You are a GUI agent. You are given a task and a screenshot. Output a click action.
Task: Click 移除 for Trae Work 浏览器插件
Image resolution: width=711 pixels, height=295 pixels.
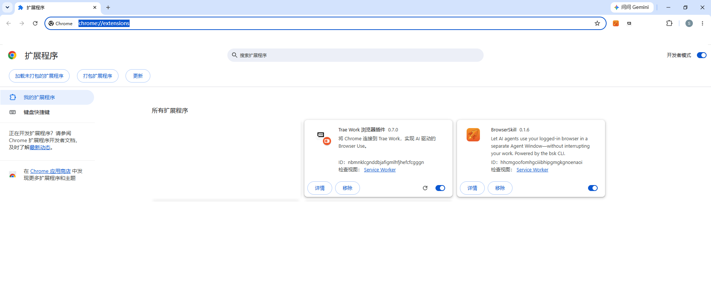(347, 188)
